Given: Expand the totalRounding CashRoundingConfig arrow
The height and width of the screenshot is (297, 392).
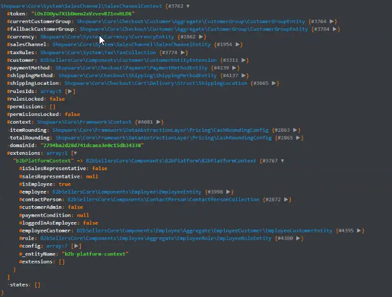Looking at the screenshot, I should (x=297, y=138).
